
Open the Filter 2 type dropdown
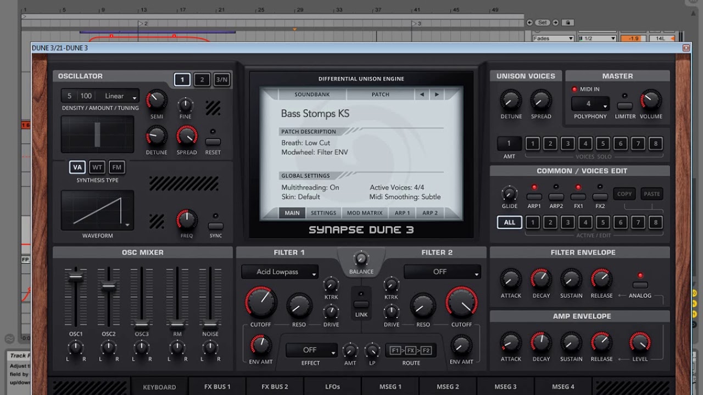pyautogui.click(x=442, y=272)
